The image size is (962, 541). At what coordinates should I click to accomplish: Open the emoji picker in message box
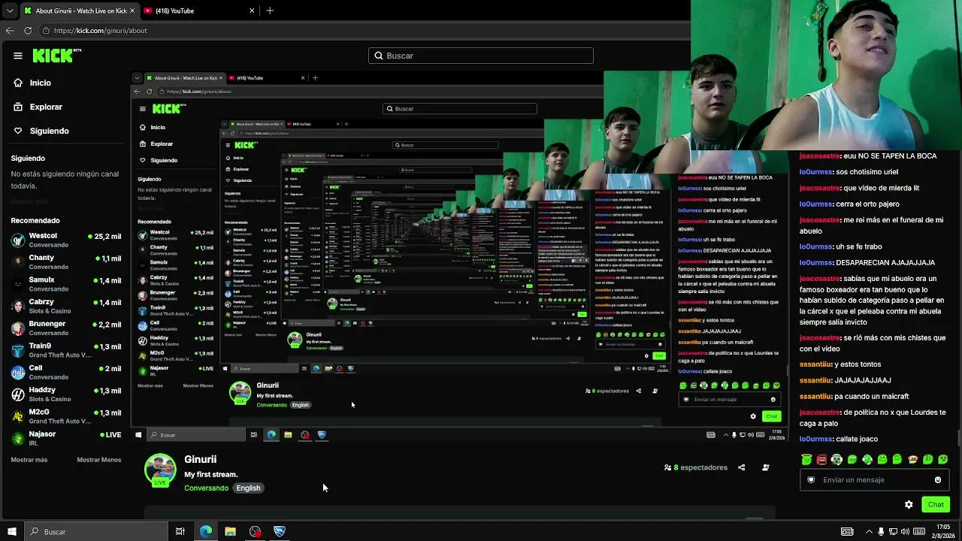[x=938, y=480]
